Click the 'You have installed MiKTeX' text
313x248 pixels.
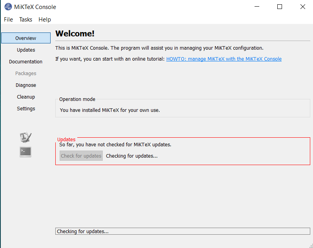110,110
